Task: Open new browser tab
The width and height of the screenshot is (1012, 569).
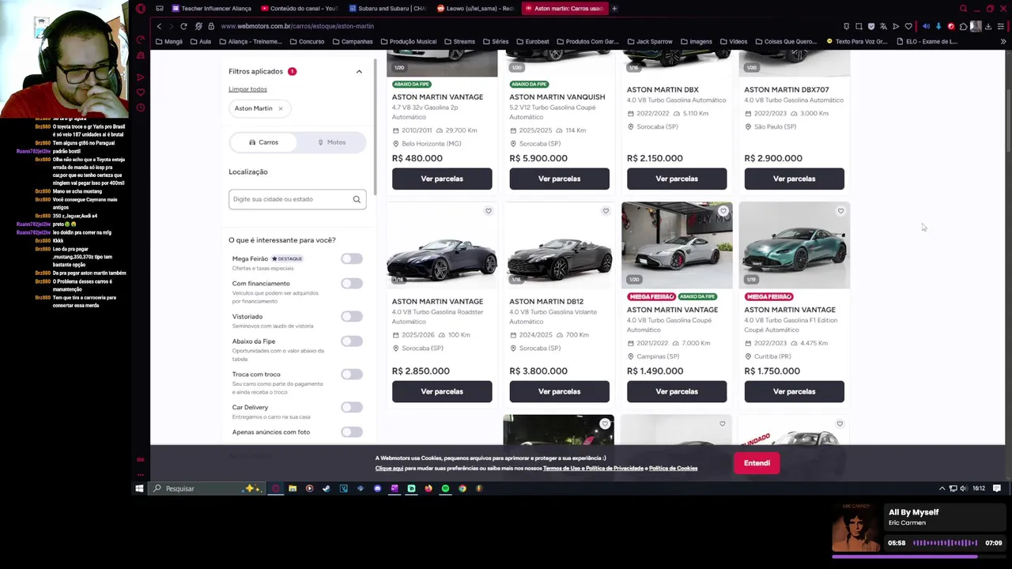Action: [x=614, y=9]
